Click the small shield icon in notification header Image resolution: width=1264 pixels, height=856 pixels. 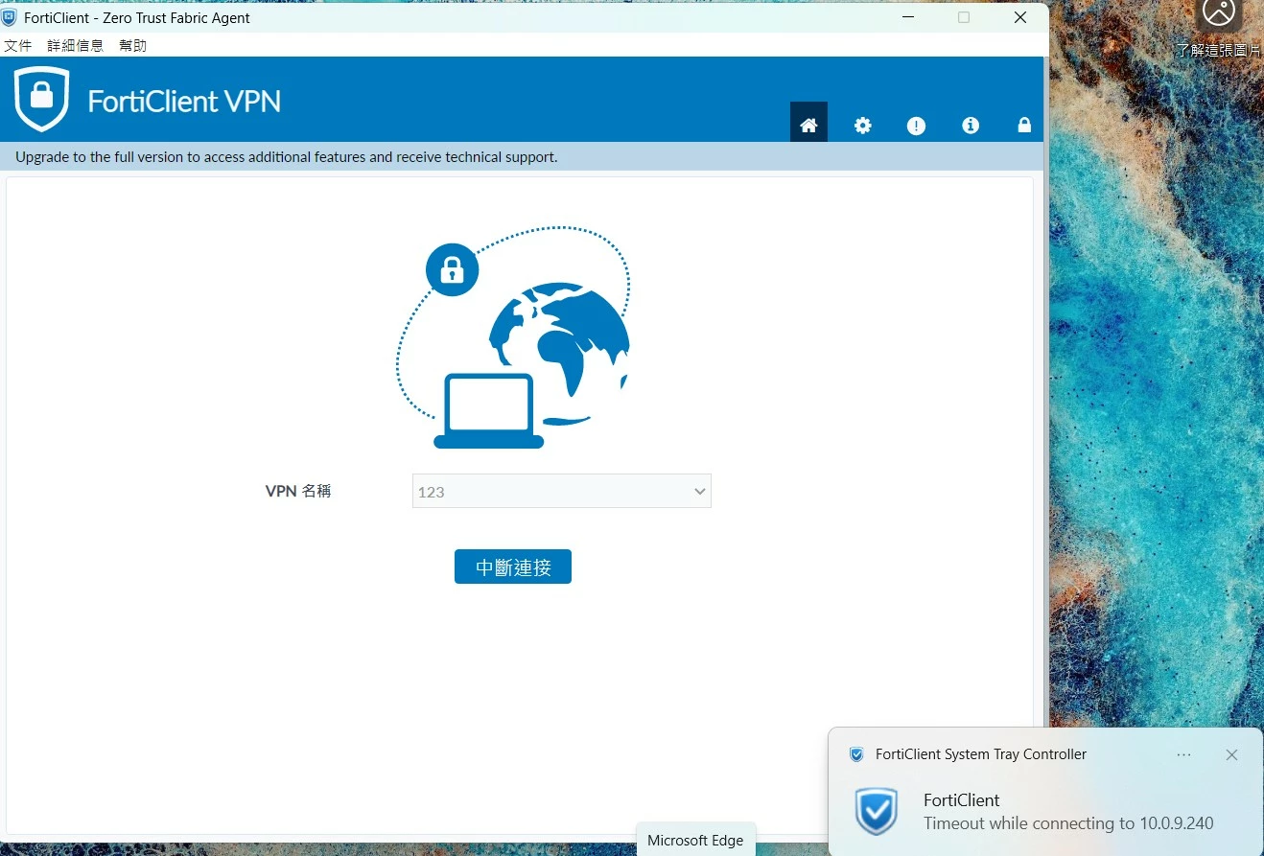[x=856, y=754]
